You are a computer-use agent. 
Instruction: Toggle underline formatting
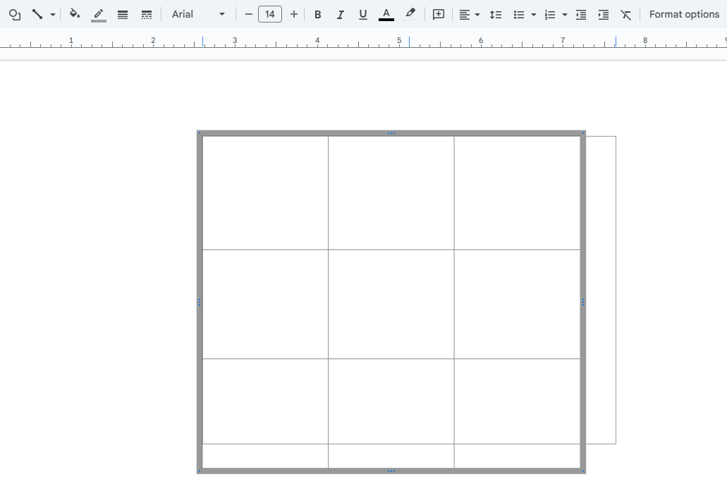[x=362, y=14]
